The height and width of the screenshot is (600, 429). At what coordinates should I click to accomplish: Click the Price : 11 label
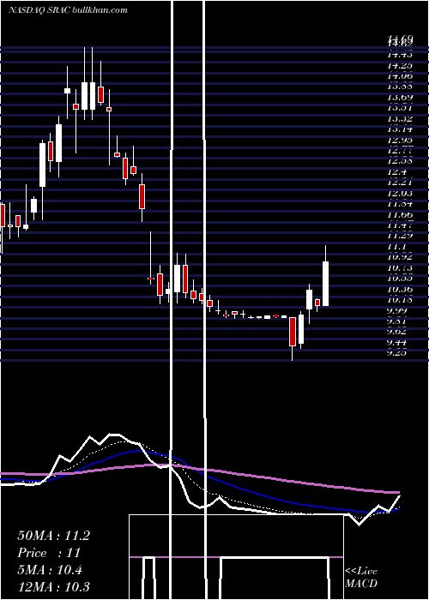pyautogui.click(x=49, y=553)
